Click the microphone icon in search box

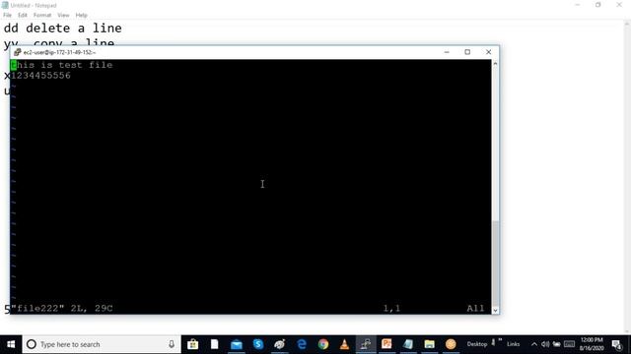pyautogui.click(x=172, y=344)
